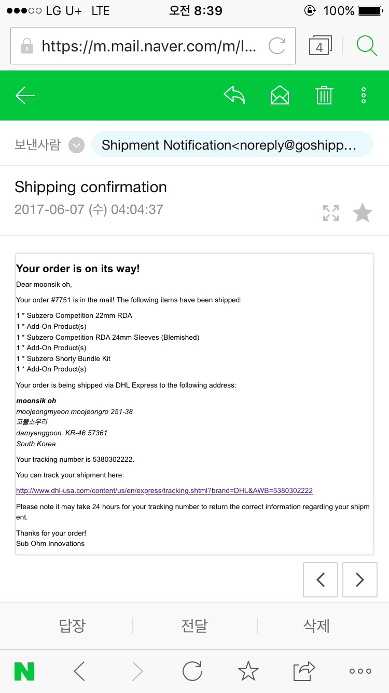Tap the reply arrow icon in header
Image resolution: width=389 pixels, height=693 pixels.
coord(234,95)
